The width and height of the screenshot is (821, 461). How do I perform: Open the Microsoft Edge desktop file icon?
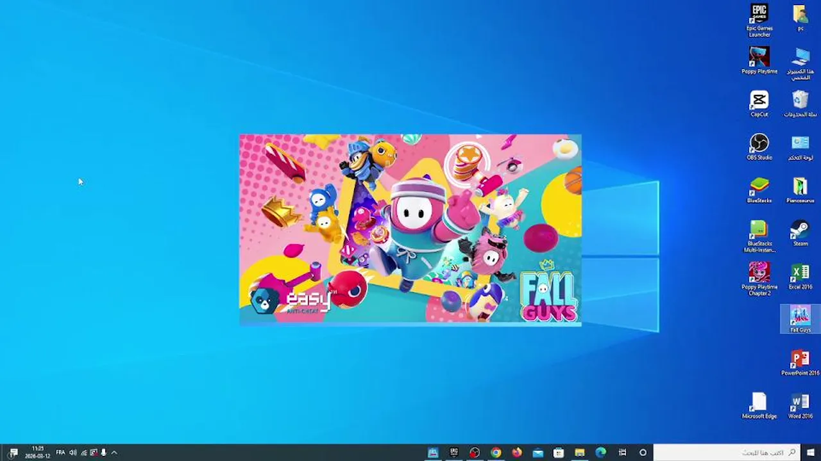759,405
